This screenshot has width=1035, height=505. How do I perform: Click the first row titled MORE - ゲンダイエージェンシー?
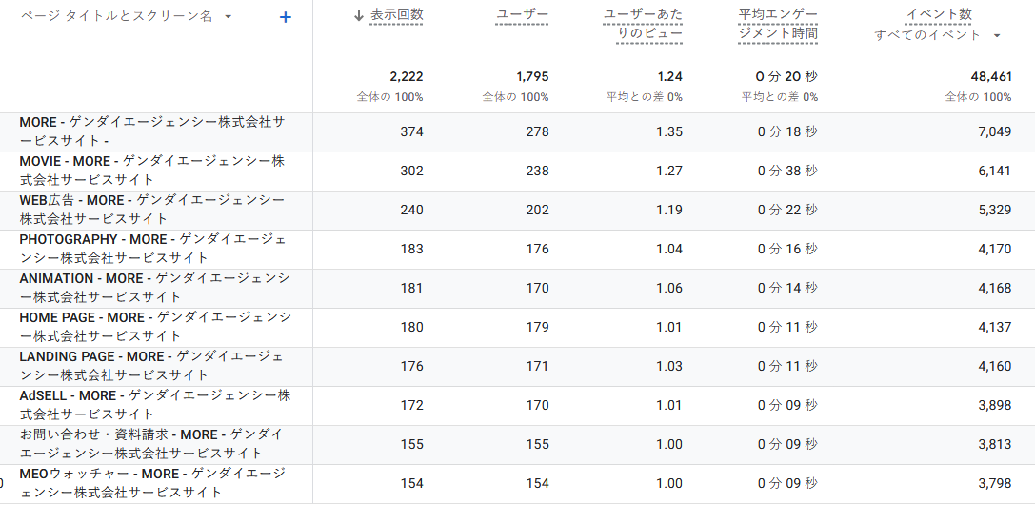click(x=152, y=131)
